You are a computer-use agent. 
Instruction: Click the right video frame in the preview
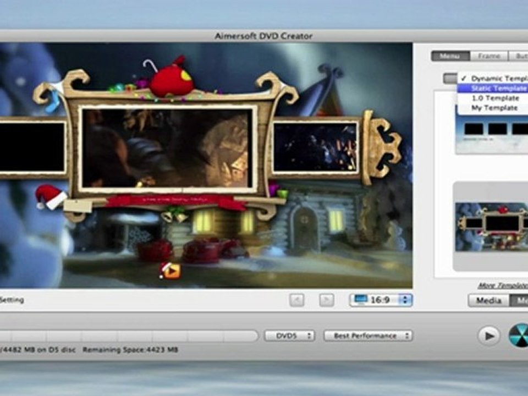[x=316, y=147]
